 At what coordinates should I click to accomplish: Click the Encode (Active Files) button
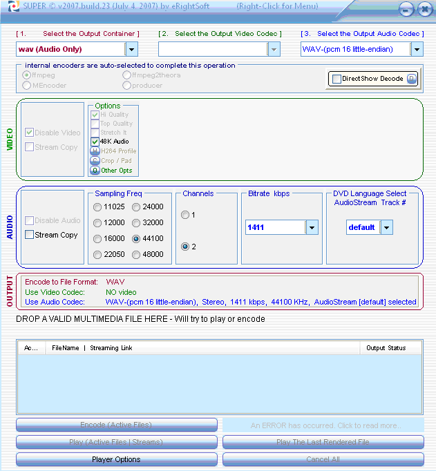click(x=117, y=425)
